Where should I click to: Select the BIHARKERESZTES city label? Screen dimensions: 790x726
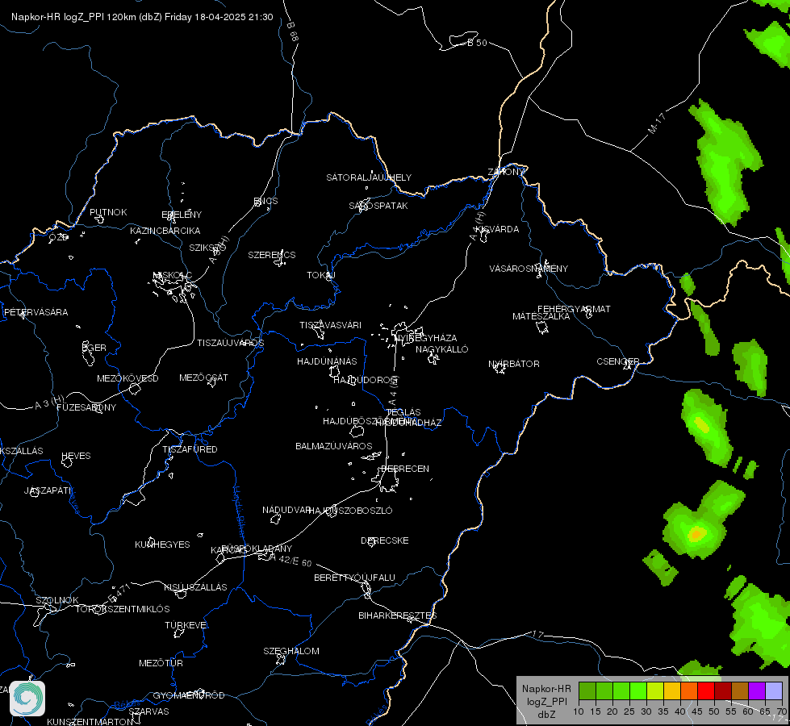tap(398, 615)
